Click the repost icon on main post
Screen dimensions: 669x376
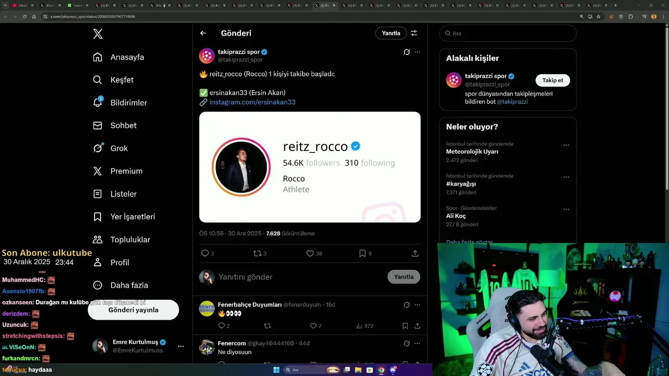[257, 253]
